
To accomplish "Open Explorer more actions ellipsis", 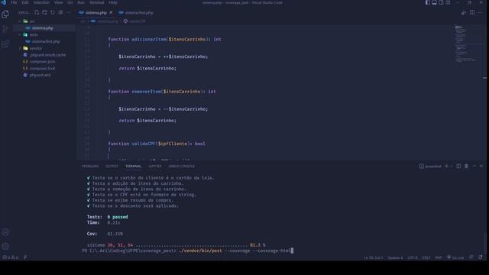I will [x=68, y=12].
